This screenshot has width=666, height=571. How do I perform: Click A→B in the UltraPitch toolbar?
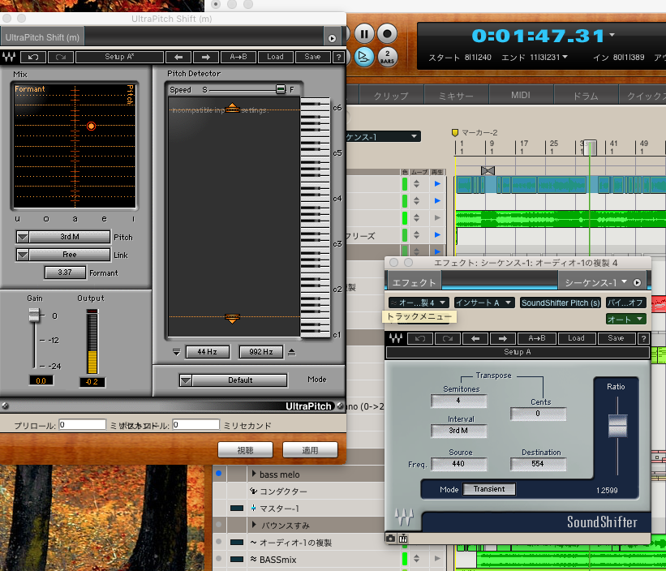pos(238,57)
